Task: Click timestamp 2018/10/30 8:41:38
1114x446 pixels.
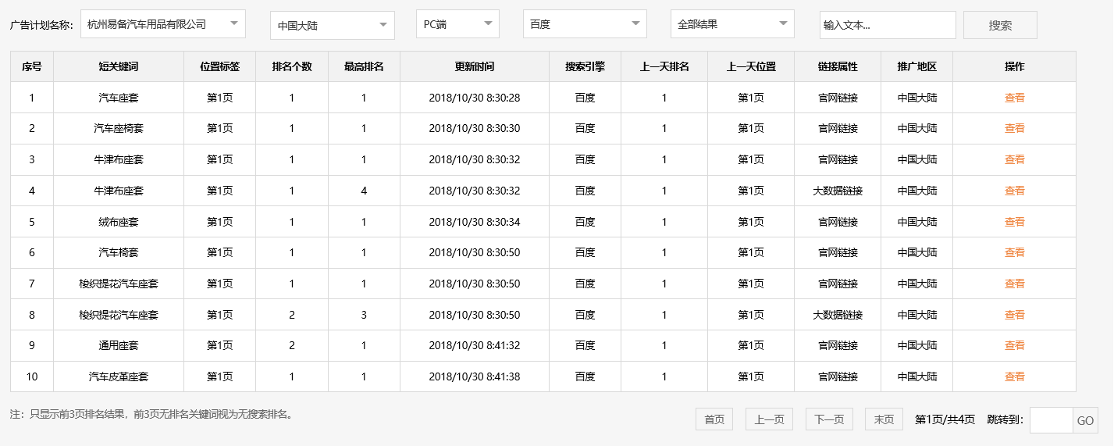Action: pos(475,376)
